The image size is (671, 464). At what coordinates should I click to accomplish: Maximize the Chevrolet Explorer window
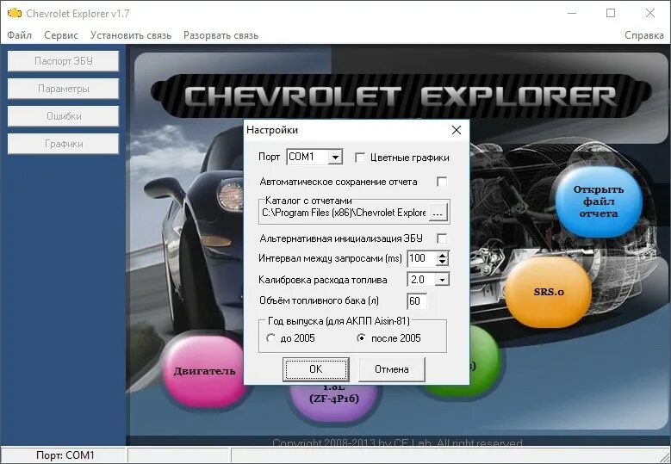coord(611,13)
